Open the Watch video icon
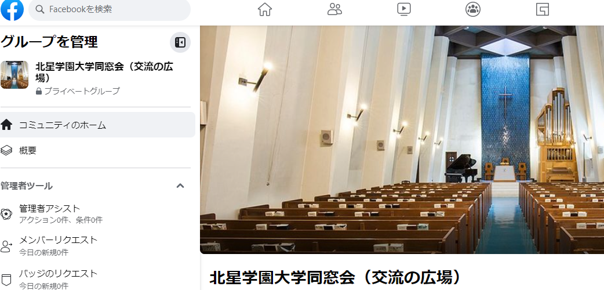 (x=403, y=9)
